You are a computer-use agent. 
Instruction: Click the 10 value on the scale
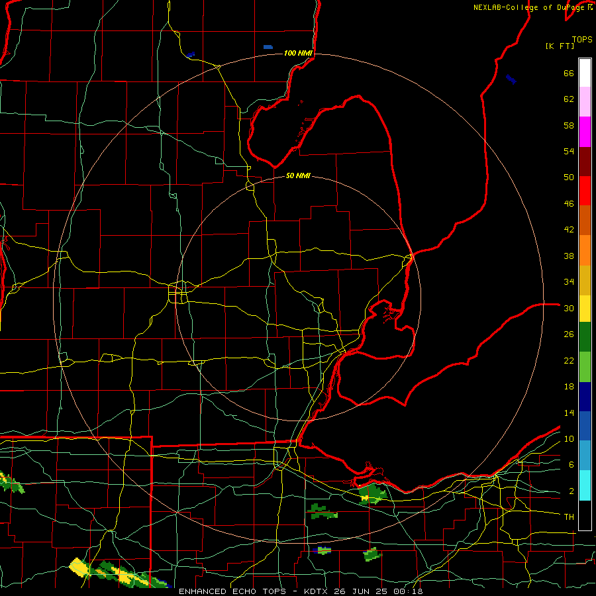pyautogui.click(x=569, y=439)
